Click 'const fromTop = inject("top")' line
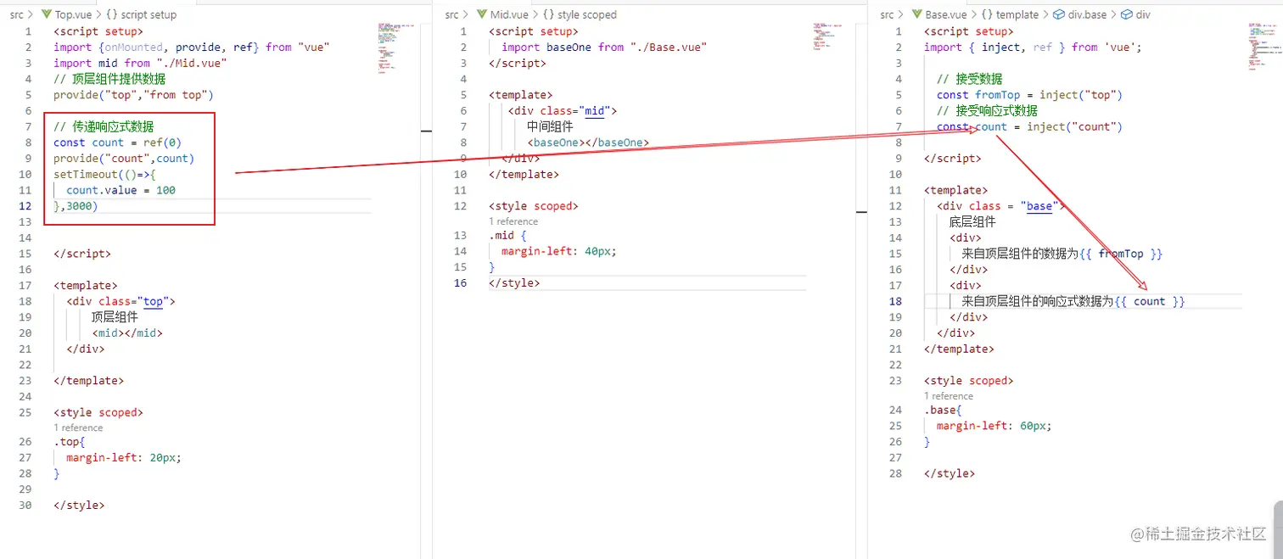 click(x=1029, y=95)
